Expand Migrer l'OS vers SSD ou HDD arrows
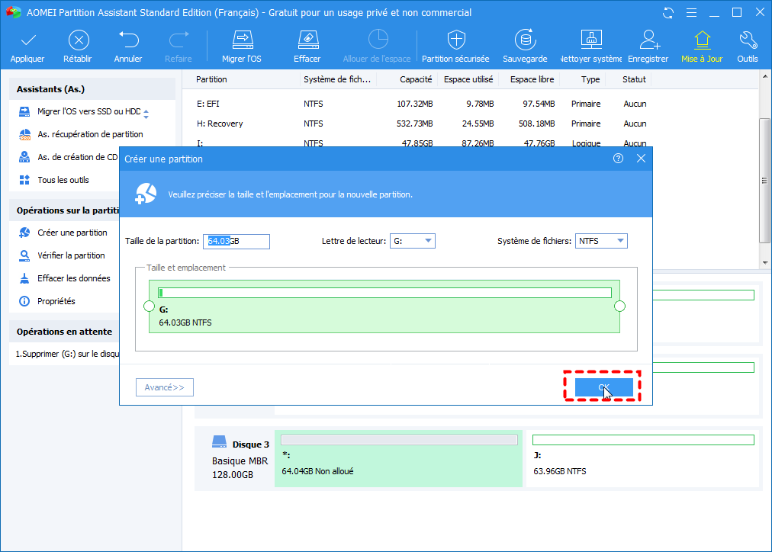772x552 pixels. click(146, 114)
